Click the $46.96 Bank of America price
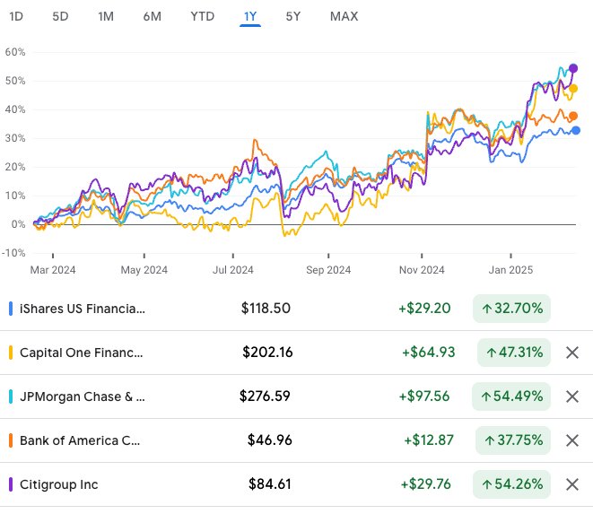This screenshot has height=514, width=593. pyautogui.click(x=270, y=440)
